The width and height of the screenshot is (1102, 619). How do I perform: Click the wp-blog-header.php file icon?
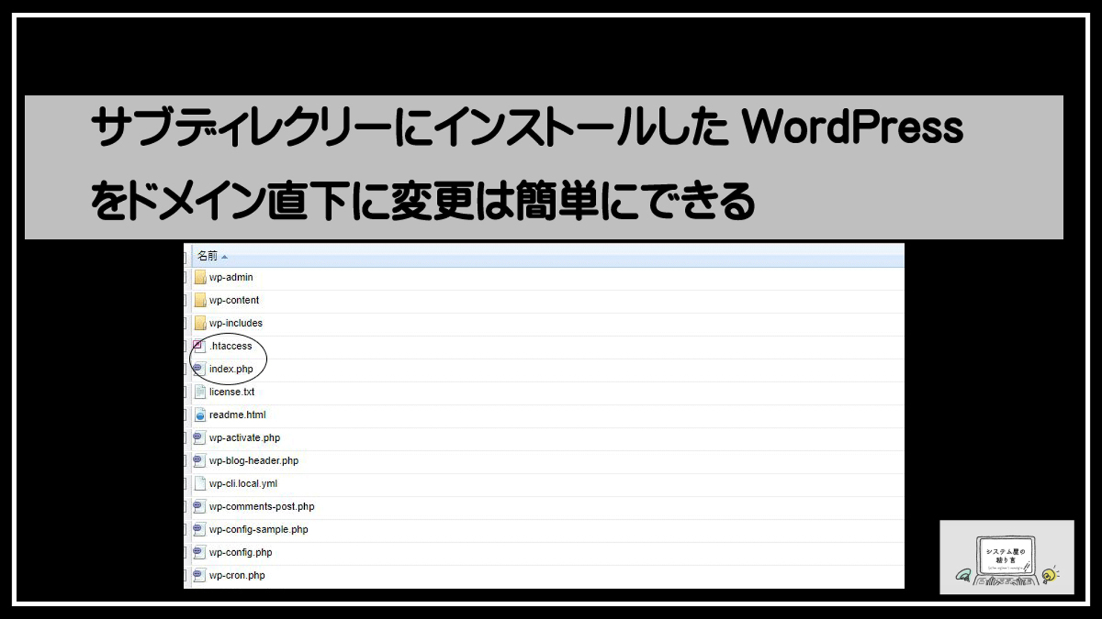click(x=199, y=461)
